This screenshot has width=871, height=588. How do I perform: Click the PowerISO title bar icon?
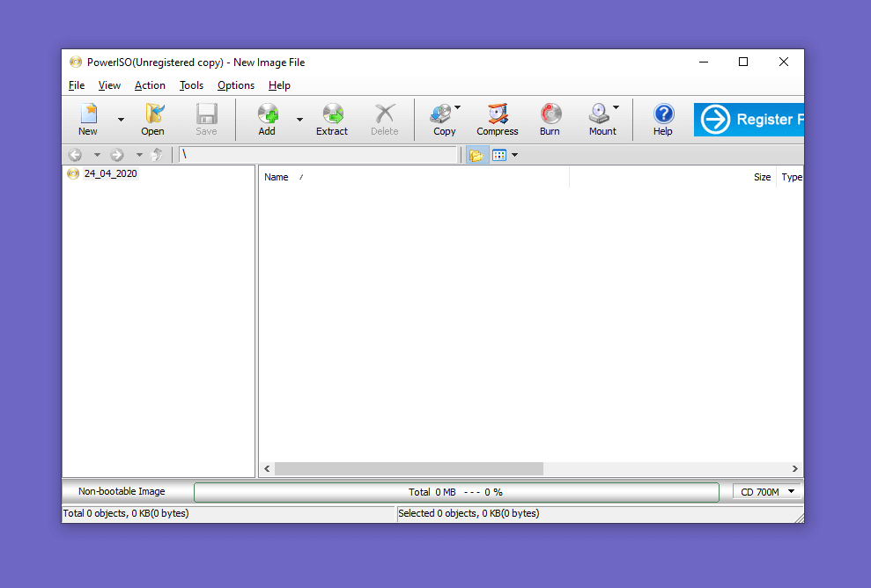(76, 62)
